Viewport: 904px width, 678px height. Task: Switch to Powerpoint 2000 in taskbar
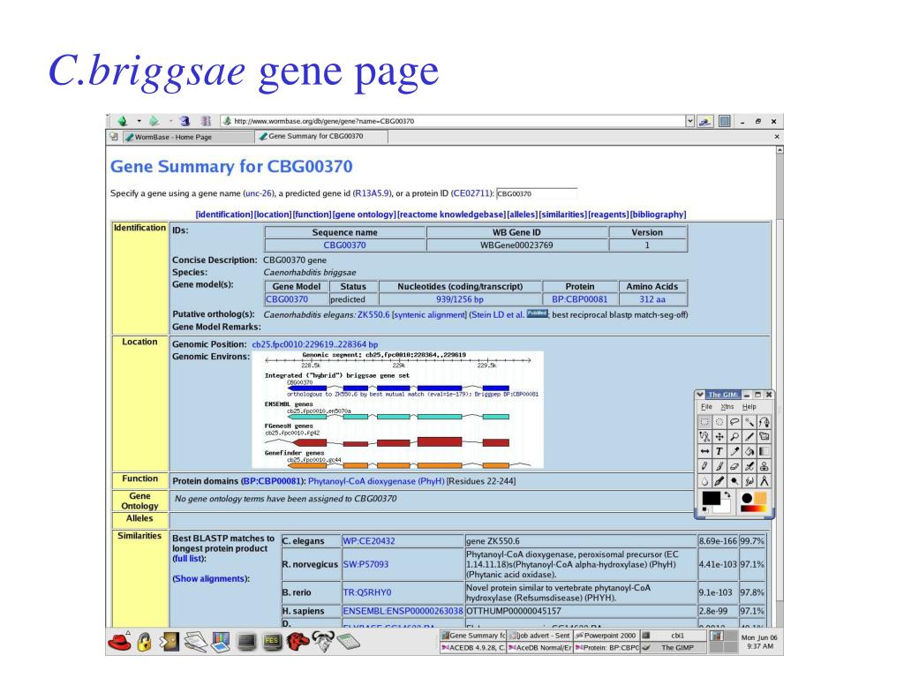pos(606,636)
